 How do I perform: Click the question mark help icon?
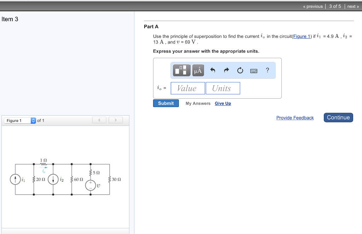pyautogui.click(x=268, y=70)
